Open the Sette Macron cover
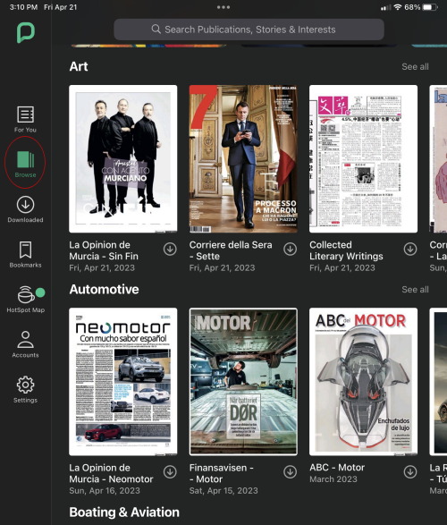This screenshot has width=447, height=525. (x=243, y=158)
